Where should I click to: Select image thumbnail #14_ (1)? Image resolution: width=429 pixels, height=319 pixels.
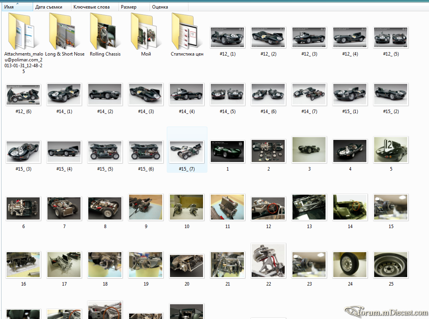pos(64,94)
